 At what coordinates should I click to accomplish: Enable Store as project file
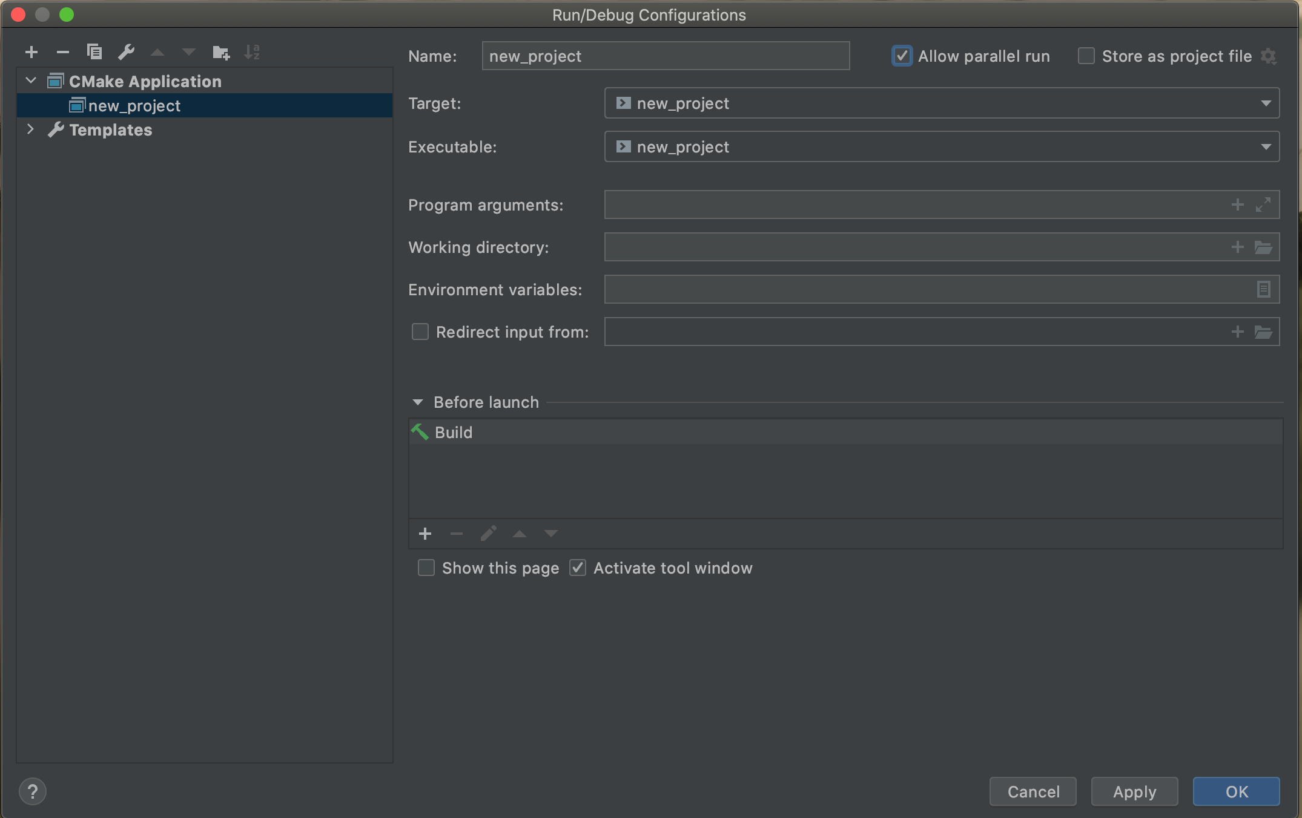coord(1086,56)
